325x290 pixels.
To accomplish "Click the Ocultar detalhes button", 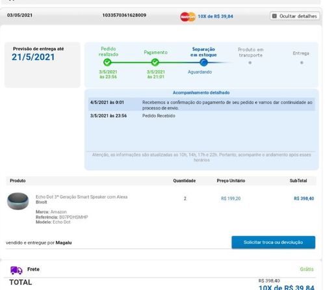I will pyautogui.click(x=294, y=16).
